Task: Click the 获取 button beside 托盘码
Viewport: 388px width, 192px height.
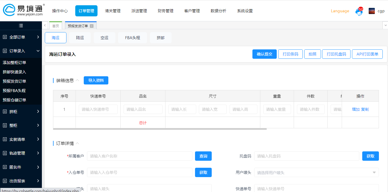Action: coord(370,156)
